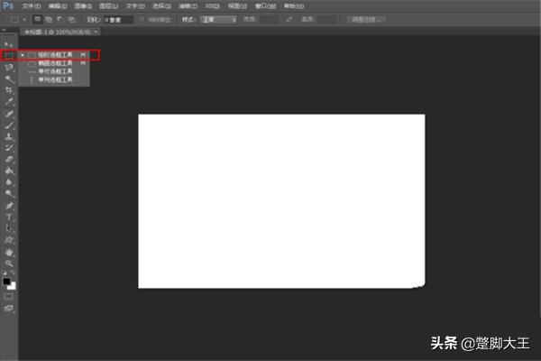541x361 pixels.
Task: Click the foreground color swatch
Action: (x=7, y=281)
